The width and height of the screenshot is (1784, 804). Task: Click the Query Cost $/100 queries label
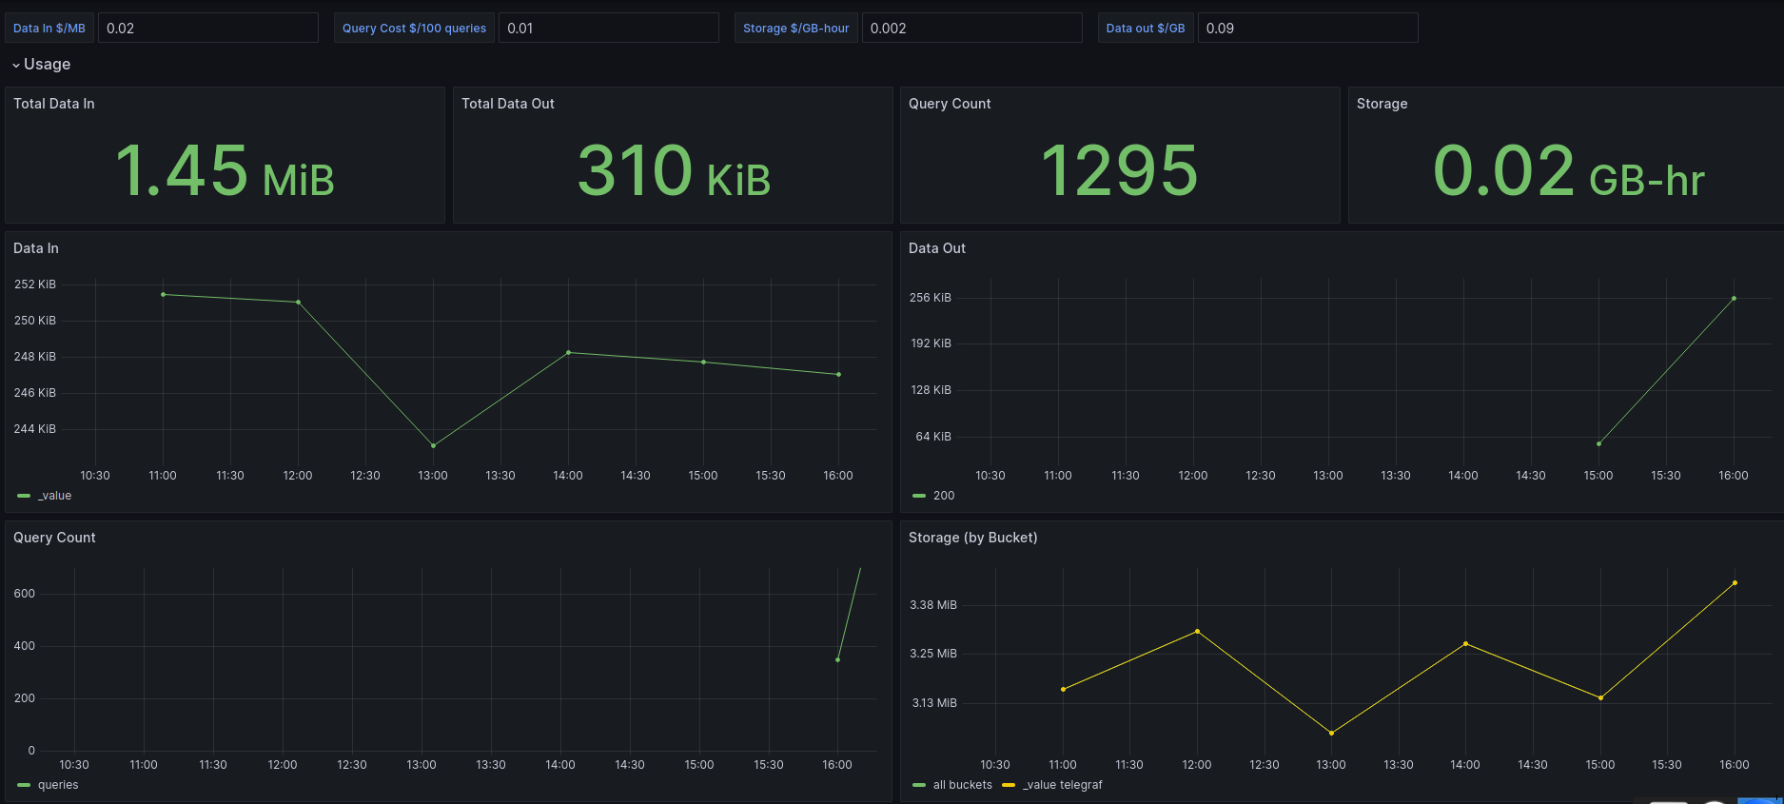pyautogui.click(x=414, y=28)
